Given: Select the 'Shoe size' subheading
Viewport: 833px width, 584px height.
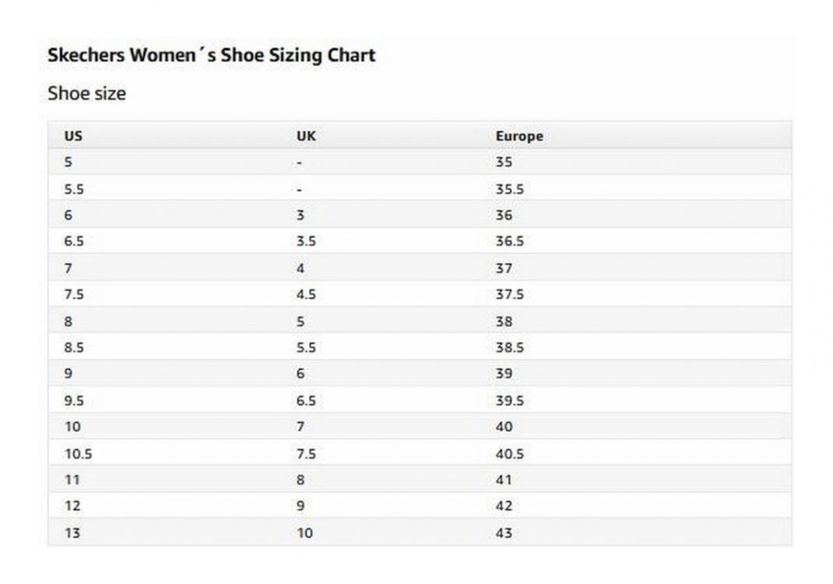Looking at the screenshot, I should click(86, 93).
